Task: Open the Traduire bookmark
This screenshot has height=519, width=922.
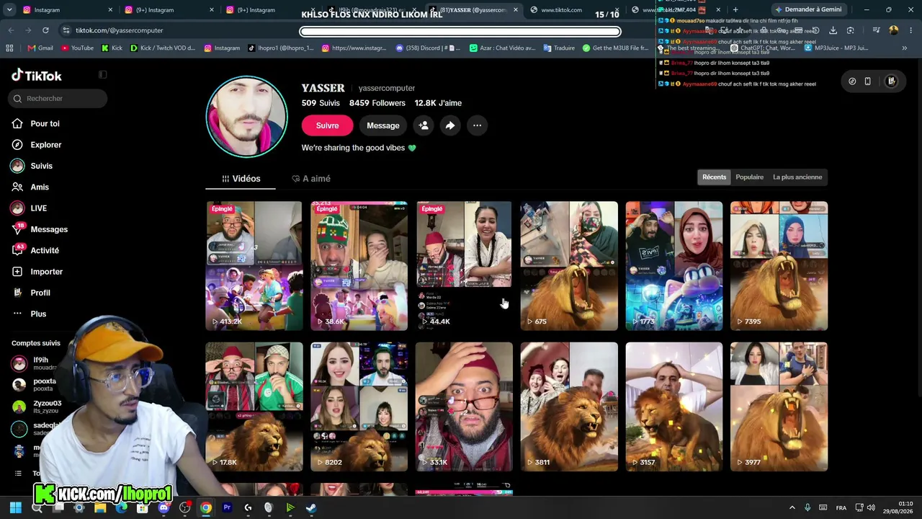Action: (x=559, y=48)
